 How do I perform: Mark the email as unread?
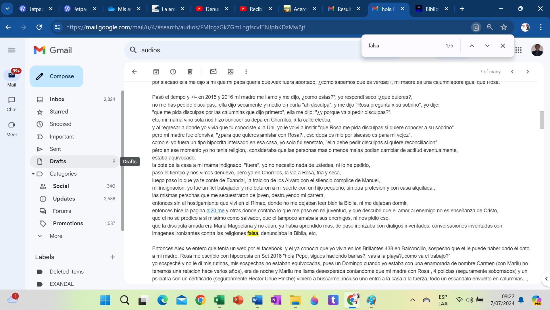(x=213, y=72)
